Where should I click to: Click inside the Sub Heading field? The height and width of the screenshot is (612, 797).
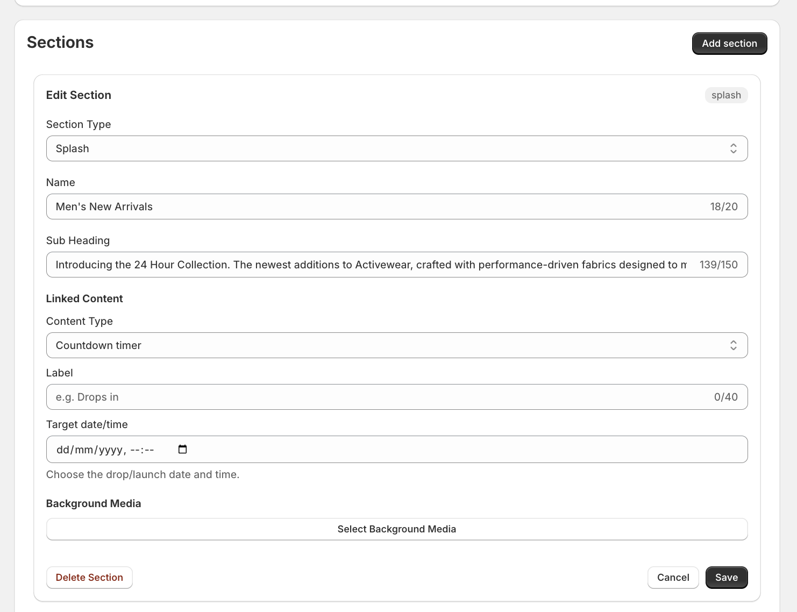tap(323, 265)
